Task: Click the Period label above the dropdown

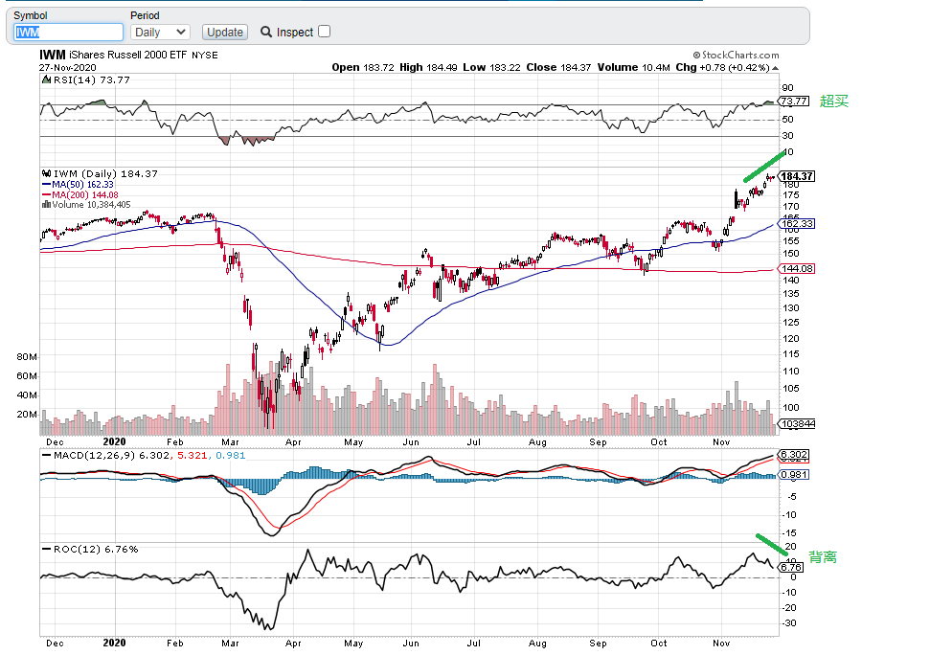Action: pos(145,15)
